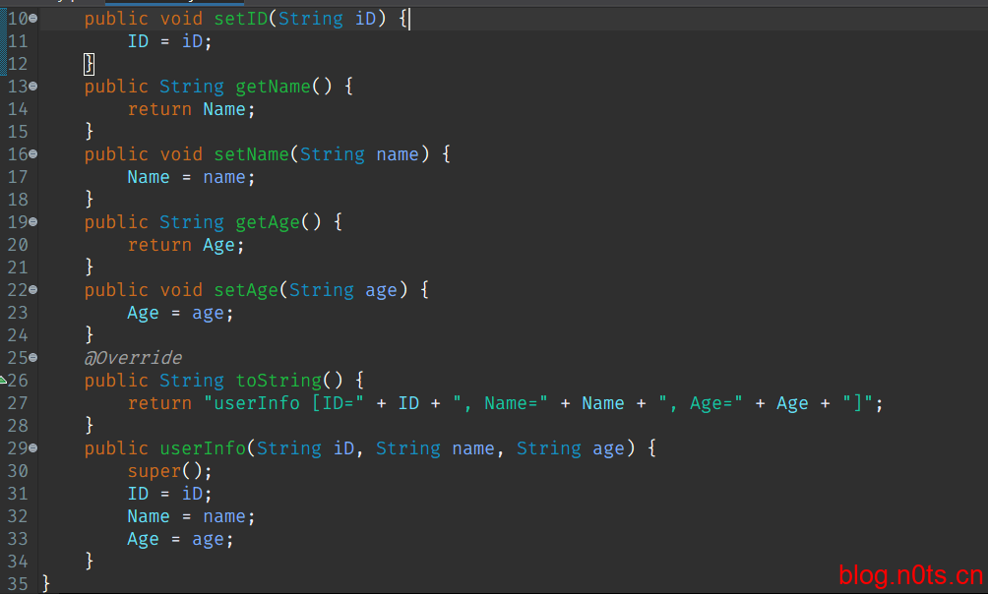
Task: Click line number 35 in the gutter
Action: tap(18, 584)
